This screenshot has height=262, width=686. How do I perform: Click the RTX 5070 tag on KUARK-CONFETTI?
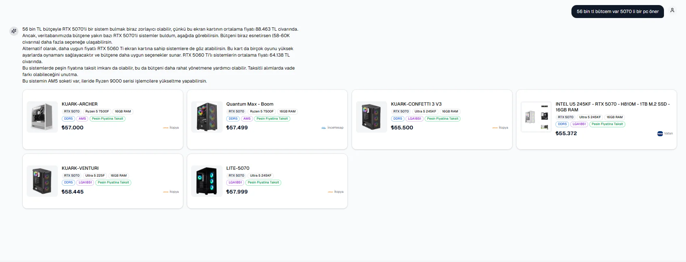401,111
